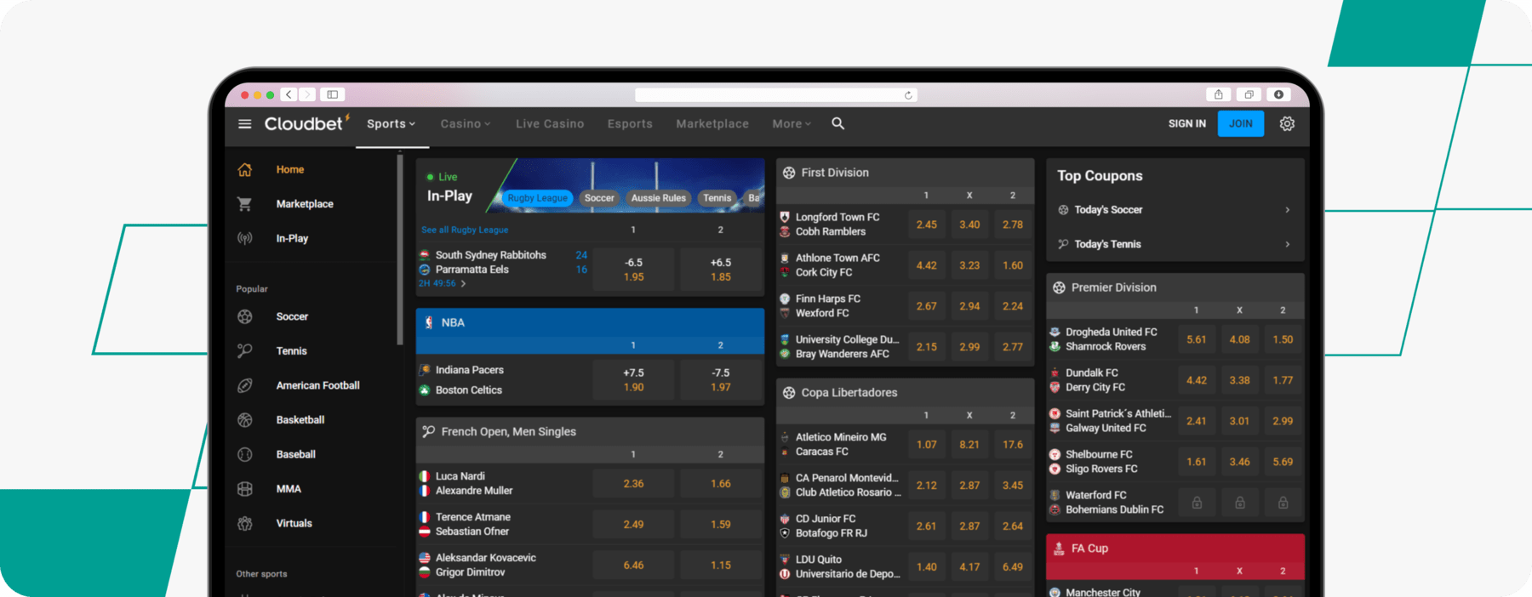Click the In-Play broadcast icon in sidebar
Viewport: 1532px width, 597px height.
(x=245, y=239)
